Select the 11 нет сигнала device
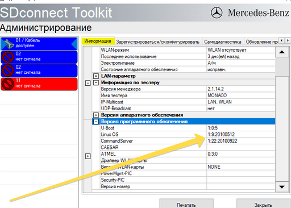The height and width of the screenshot is (208, 291). click(39, 84)
